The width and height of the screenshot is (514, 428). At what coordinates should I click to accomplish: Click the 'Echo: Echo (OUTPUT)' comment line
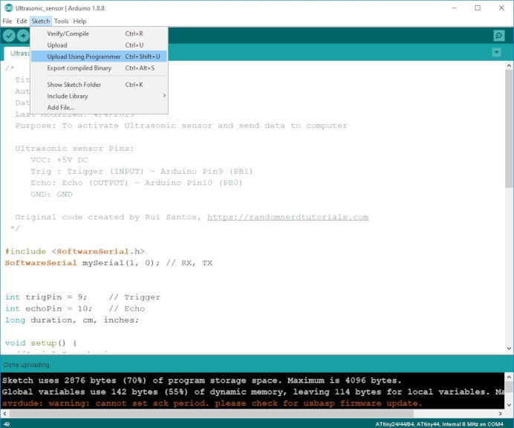(137, 183)
